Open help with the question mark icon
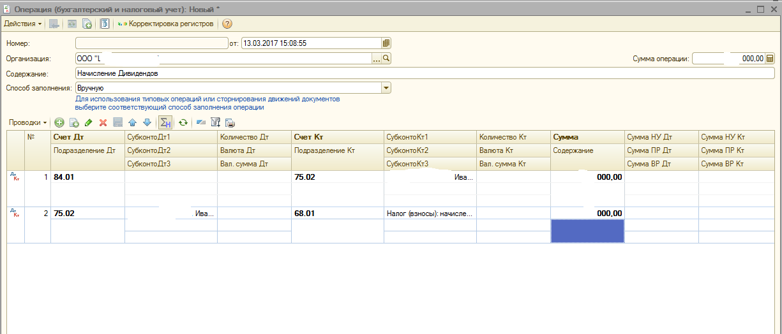This screenshot has width=782, height=334. [x=227, y=24]
